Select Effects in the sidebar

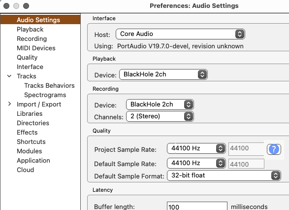coord(27,132)
